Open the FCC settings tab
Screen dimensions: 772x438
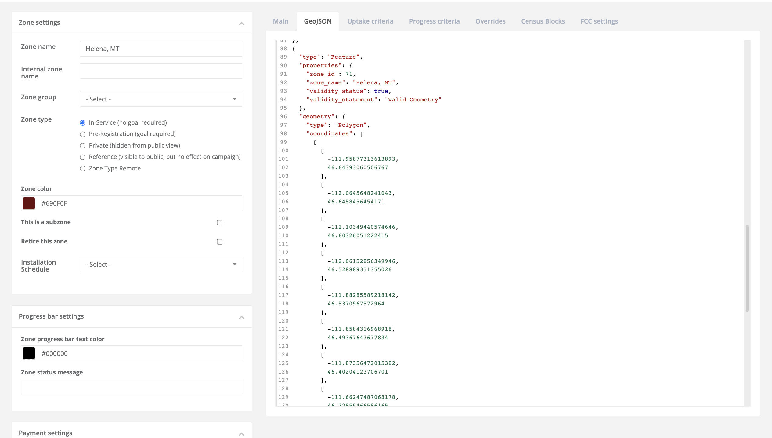tap(599, 21)
